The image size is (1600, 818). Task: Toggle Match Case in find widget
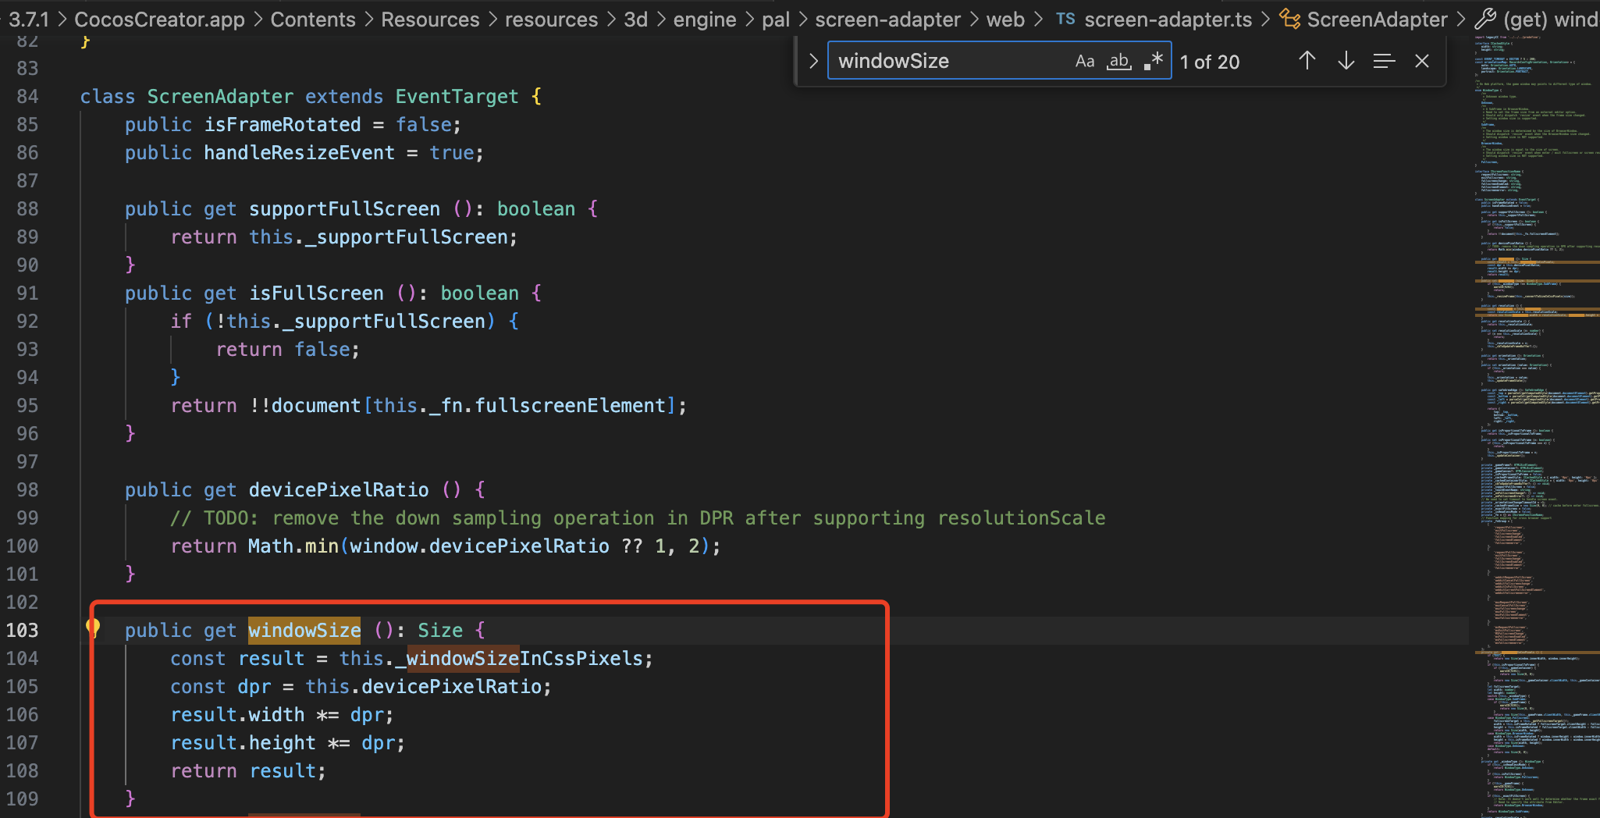click(1085, 61)
